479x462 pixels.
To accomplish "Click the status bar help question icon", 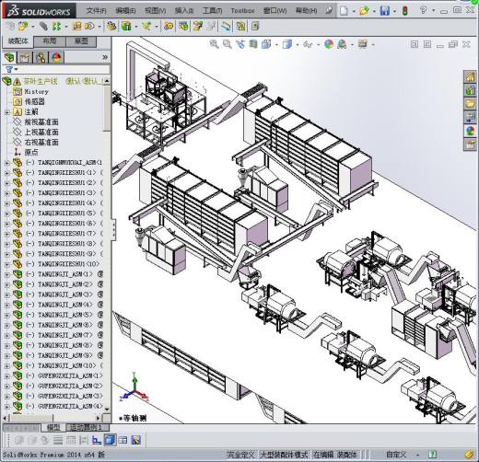I will tap(432, 454).
